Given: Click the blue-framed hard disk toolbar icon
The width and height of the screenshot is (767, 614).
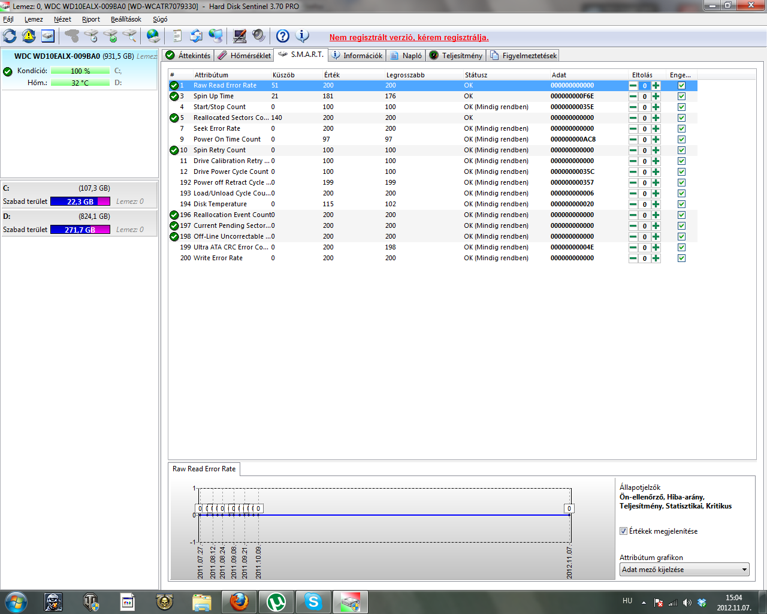Looking at the screenshot, I should (48, 36).
